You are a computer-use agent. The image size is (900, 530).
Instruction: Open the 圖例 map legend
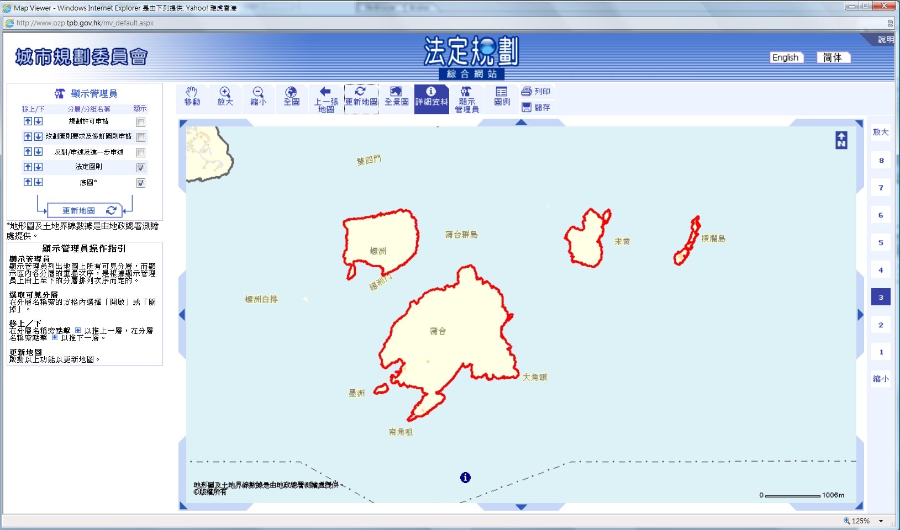(501, 97)
